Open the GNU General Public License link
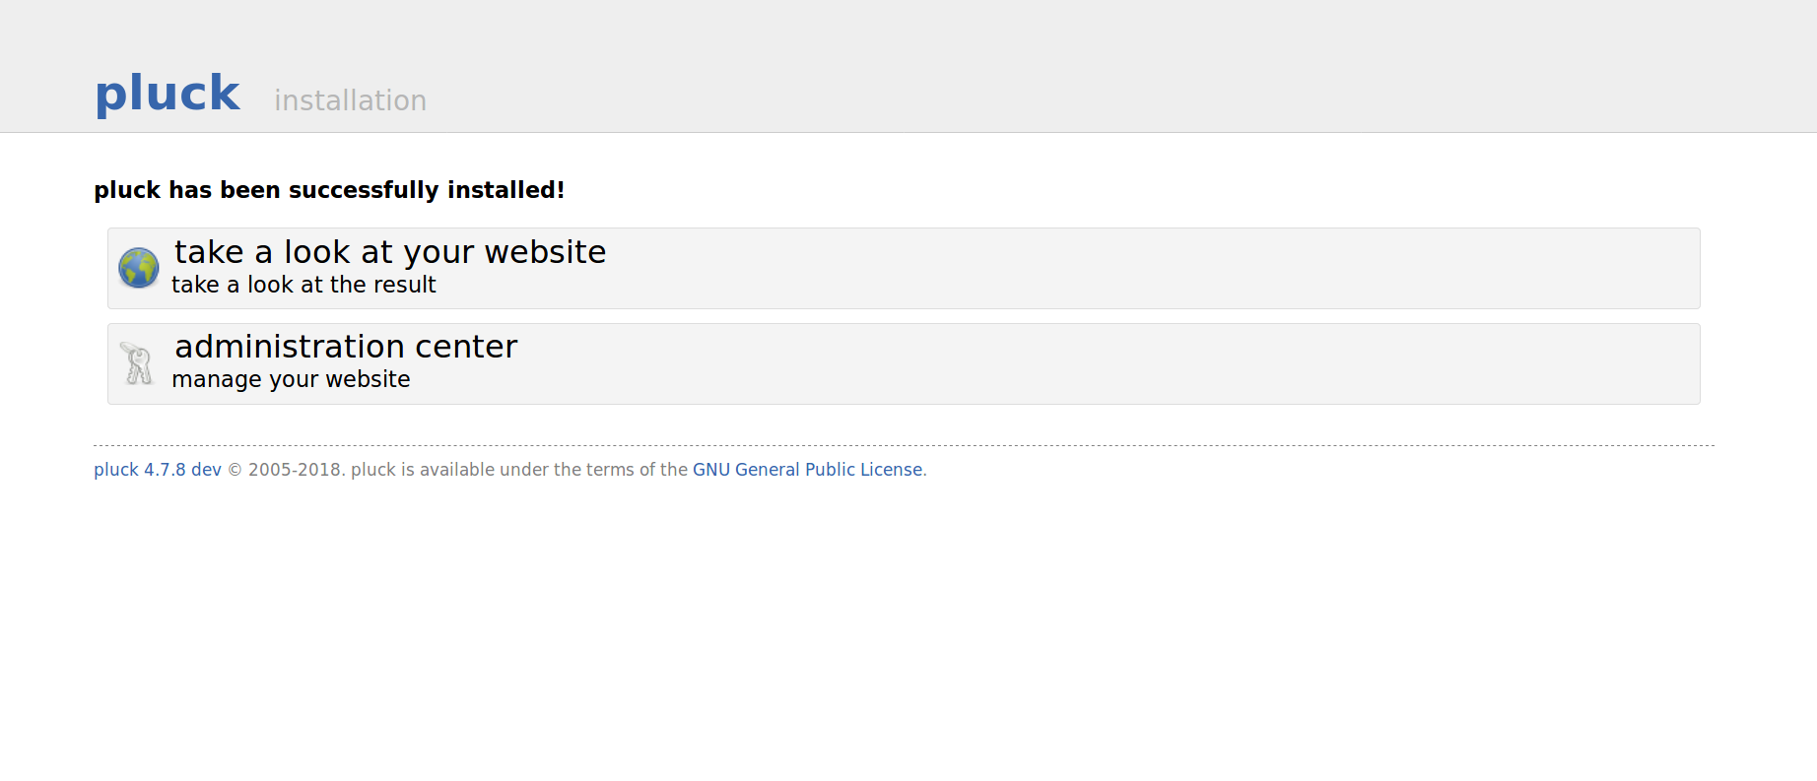 click(x=808, y=470)
